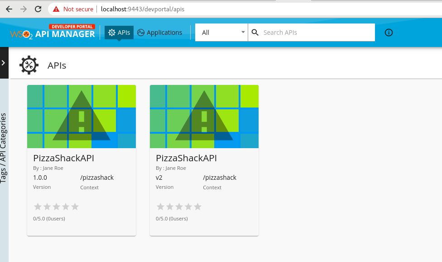Screen dimensions: 442x262
Task: Open PizzaShackAPI 1.0.0 thumbnail image
Action: (82, 117)
